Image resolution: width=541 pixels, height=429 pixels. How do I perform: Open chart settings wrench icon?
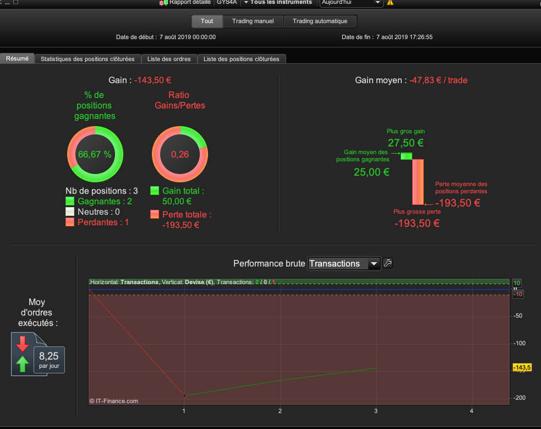point(388,263)
